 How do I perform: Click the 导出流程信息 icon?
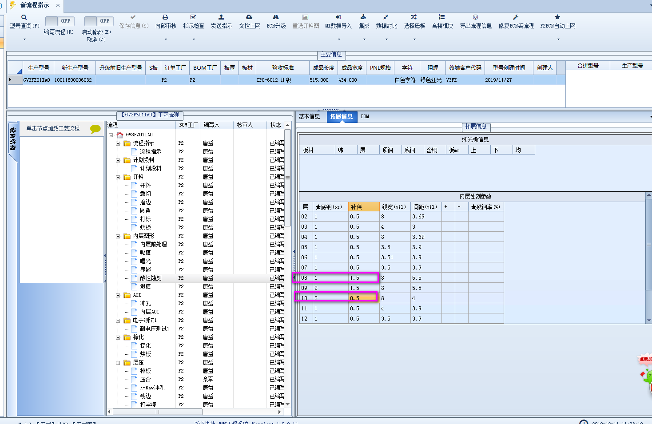click(x=475, y=17)
